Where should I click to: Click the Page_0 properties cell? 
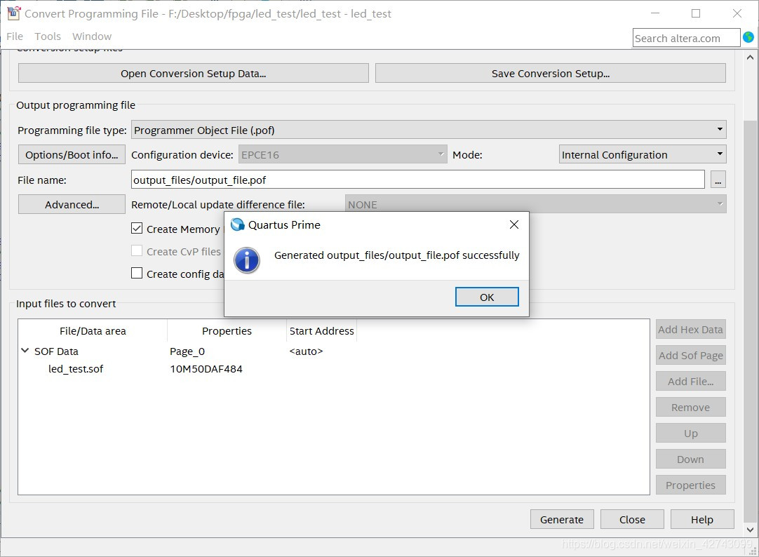coord(187,351)
